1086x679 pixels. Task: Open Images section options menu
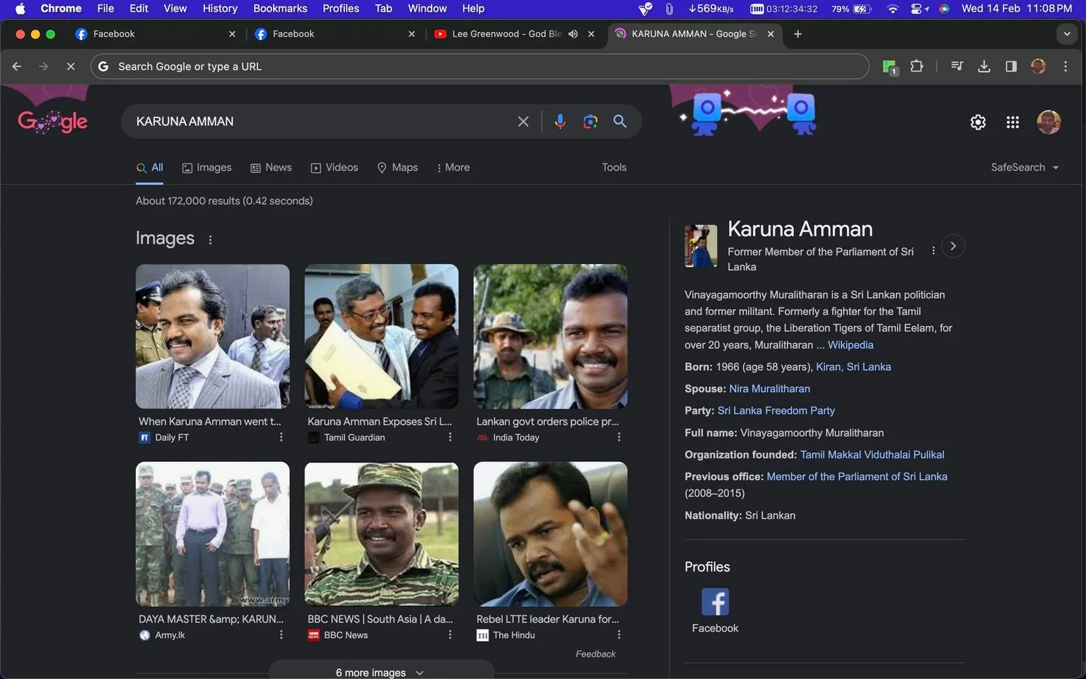point(210,240)
